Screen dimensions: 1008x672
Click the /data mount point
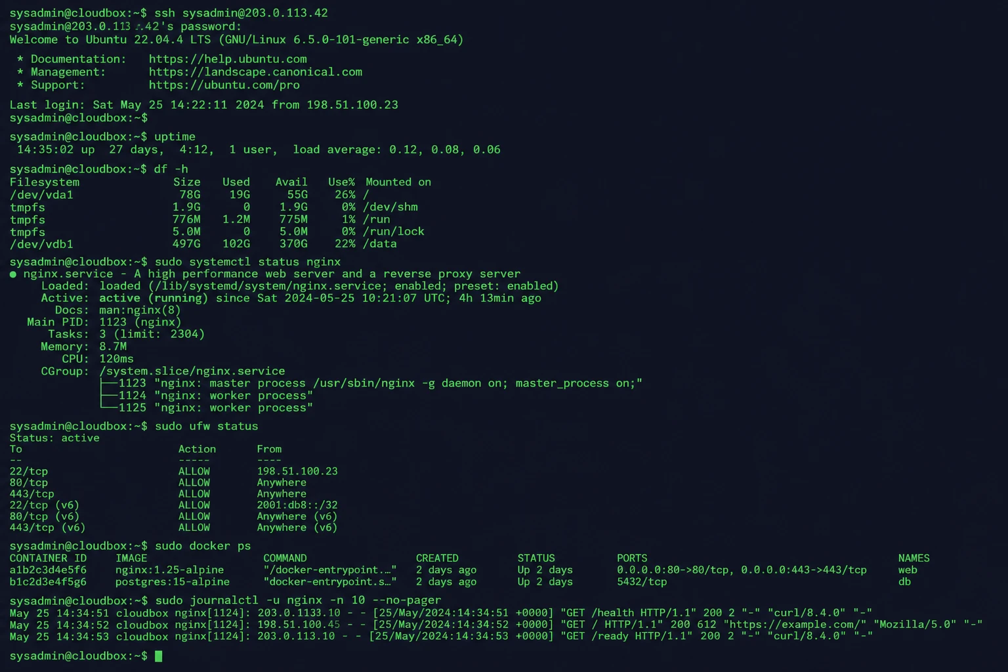pos(380,244)
